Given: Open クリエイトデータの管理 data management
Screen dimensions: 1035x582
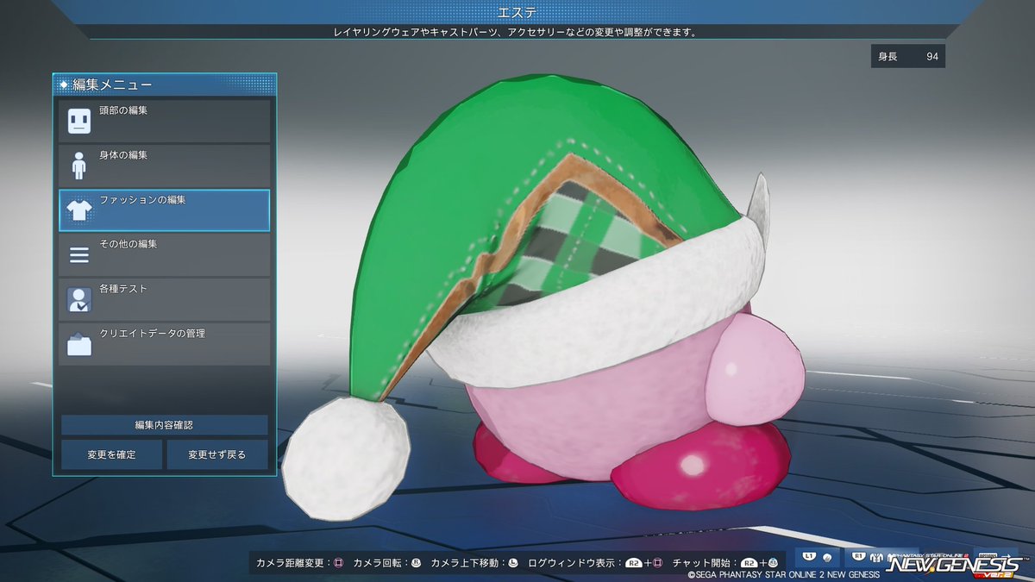Looking at the screenshot, I should click(x=164, y=344).
